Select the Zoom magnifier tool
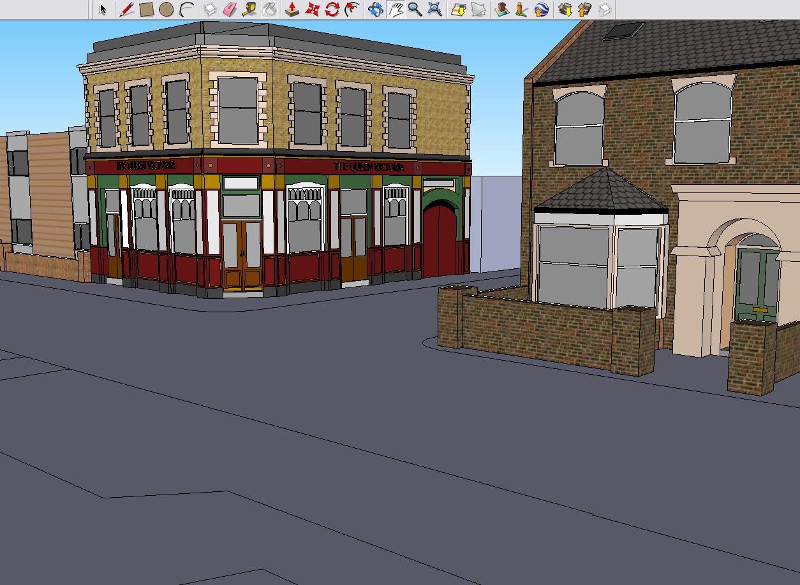Viewport: 800px width, 585px height. tap(415, 10)
